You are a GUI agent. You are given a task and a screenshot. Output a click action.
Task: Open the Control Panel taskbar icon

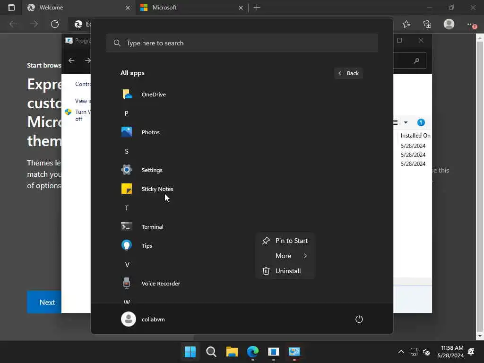pyautogui.click(x=294, y=352)
